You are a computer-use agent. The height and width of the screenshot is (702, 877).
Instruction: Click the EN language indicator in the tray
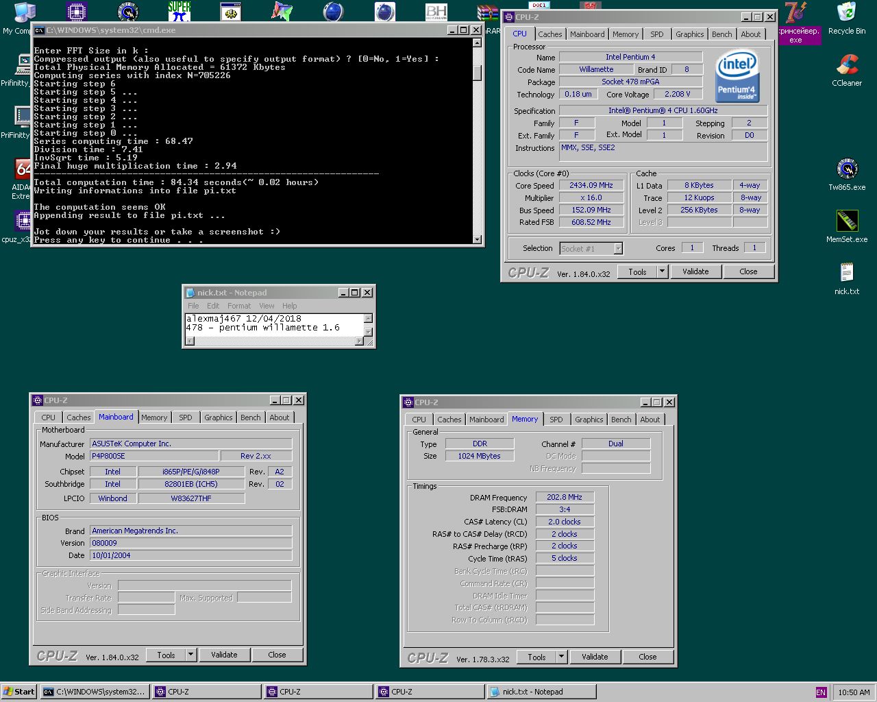coord(821,692)
